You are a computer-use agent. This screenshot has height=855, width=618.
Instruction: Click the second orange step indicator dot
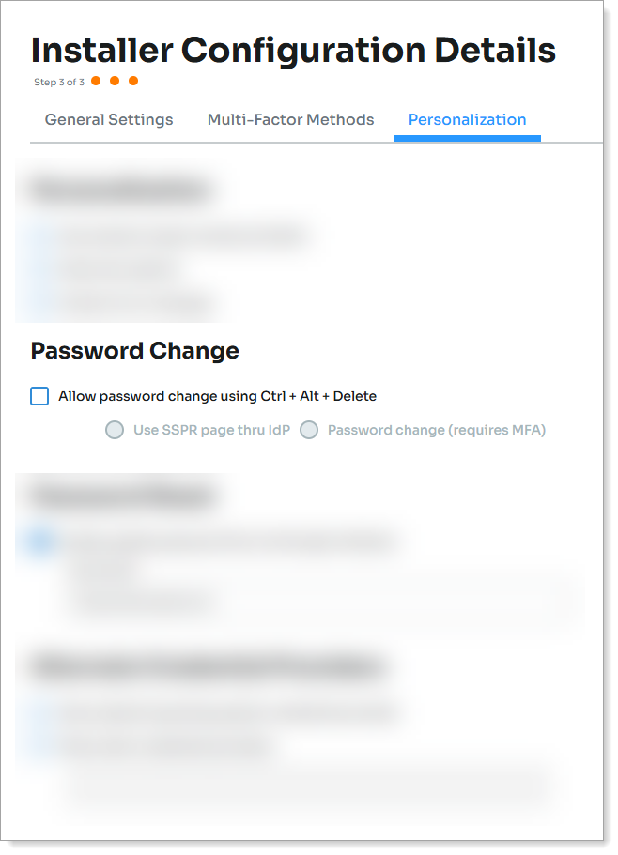[x=115, y=82]
